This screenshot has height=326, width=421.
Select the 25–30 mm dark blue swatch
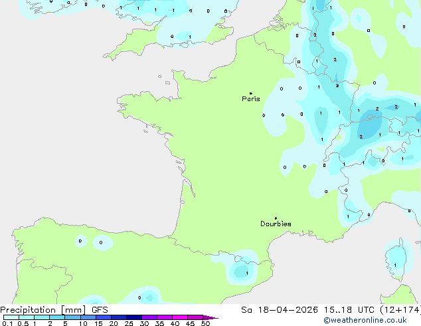(x=134, y=317)
